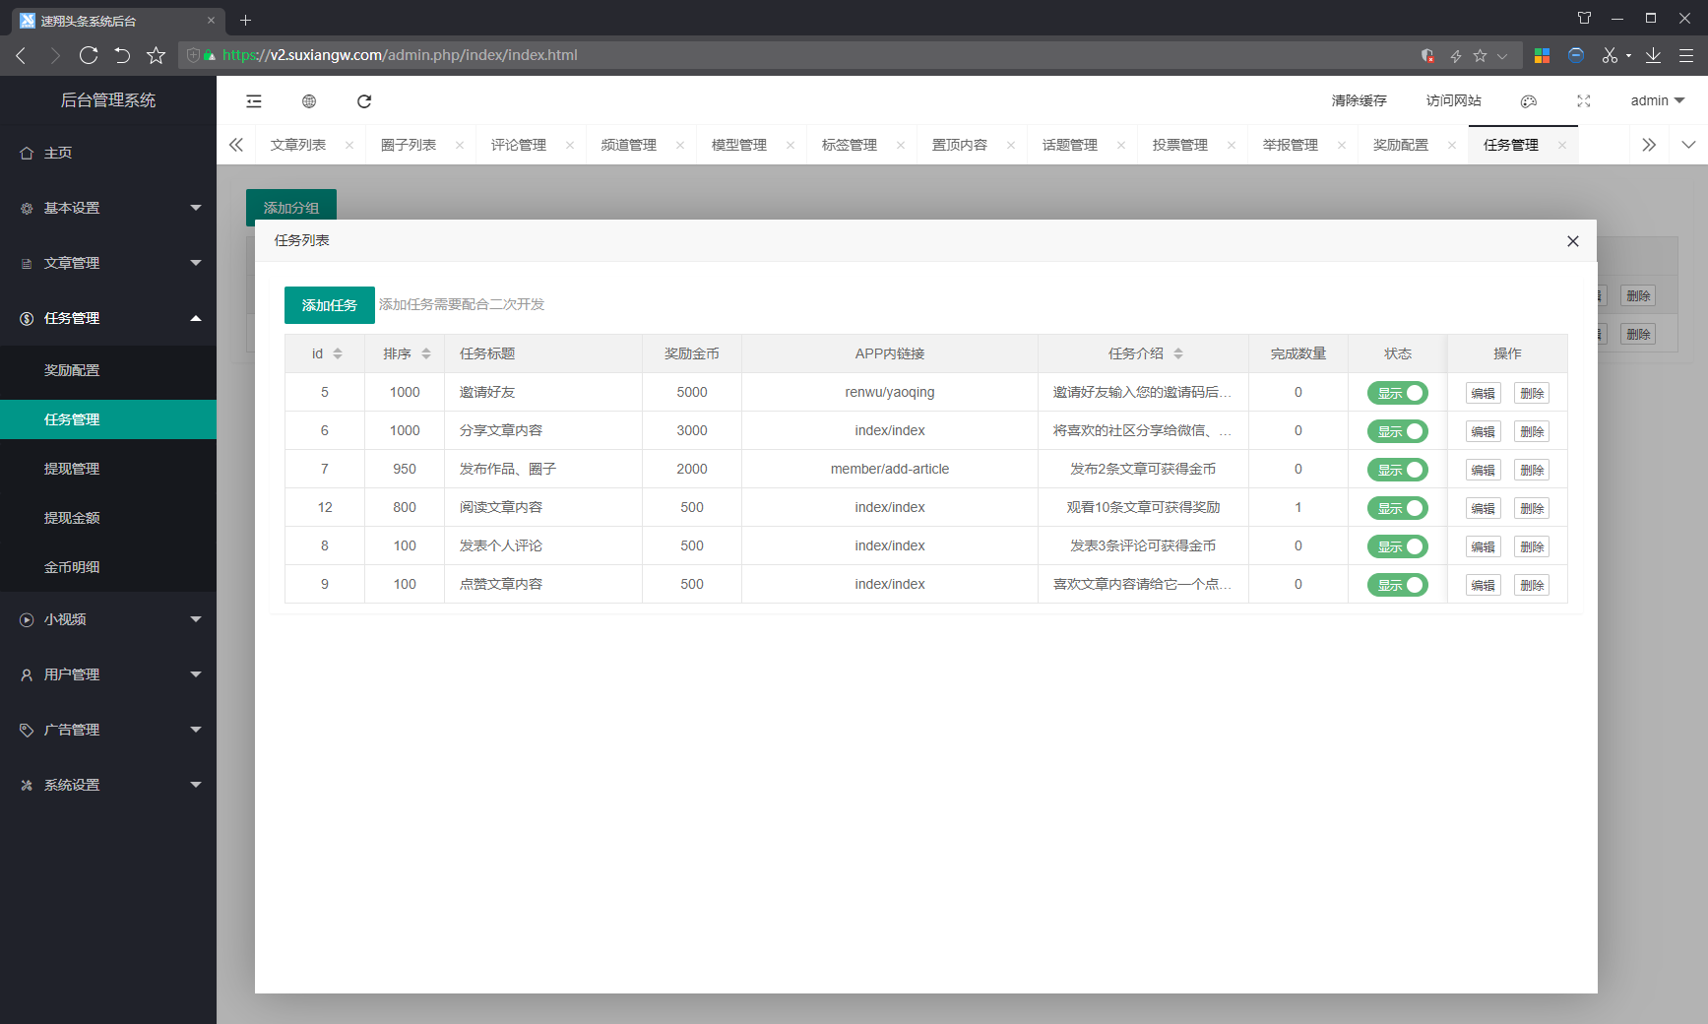The width and height of the screenshot is (1708, 1024).
Task: Click the browser forward arrow
Action: click(55, 55)
